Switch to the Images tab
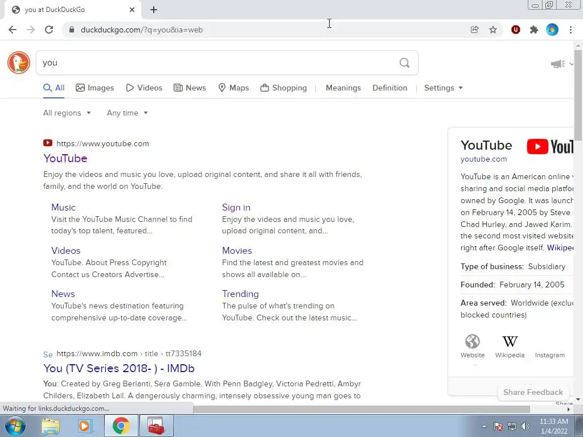Image resolution: width=583 pixels, height=437 pixels. pyautogui.click(x=95, y=88)
